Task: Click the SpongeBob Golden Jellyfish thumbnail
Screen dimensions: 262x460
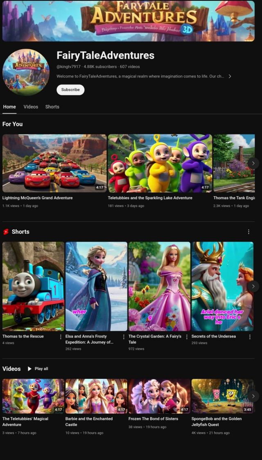Action: pyautogui.click(x=222, y=396)
